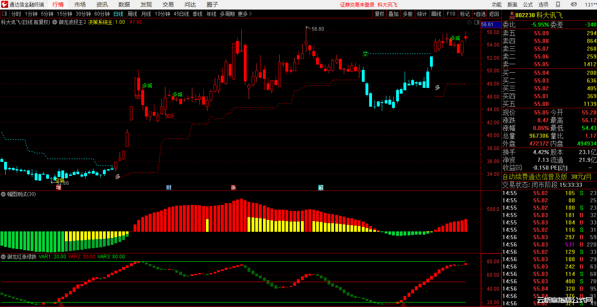Select the 周线 weekly period
Screen dimensions: 597x307
coord(132,14)
